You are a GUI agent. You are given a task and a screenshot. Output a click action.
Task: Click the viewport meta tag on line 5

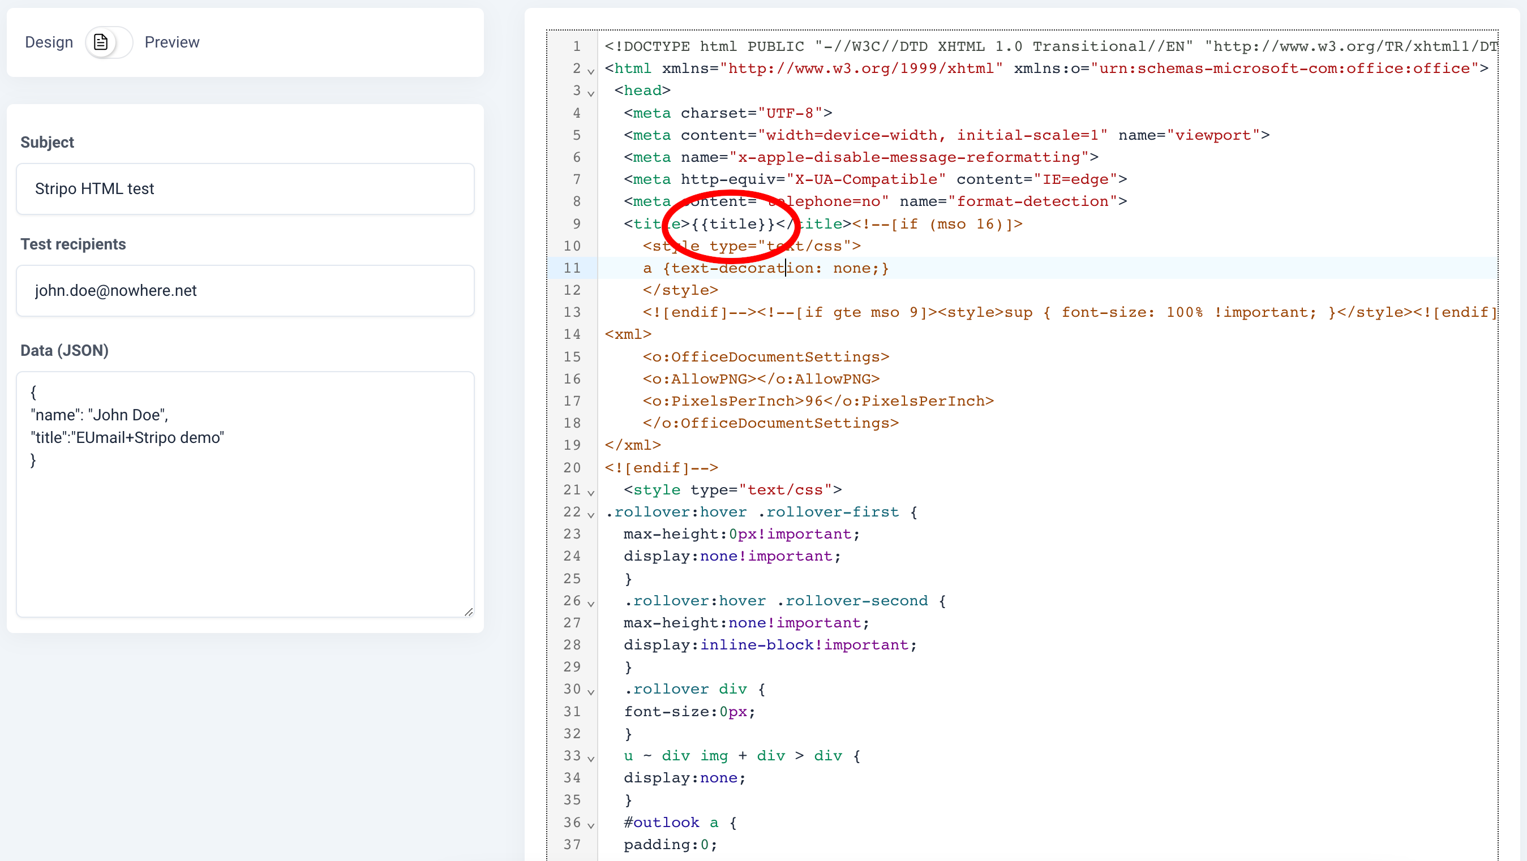[x=947, y=135]
